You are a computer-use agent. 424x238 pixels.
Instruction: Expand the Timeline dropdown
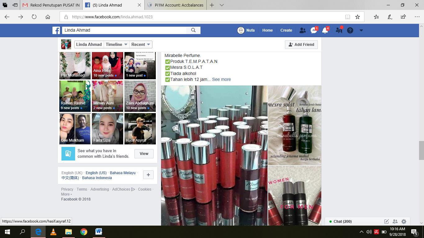pyautogui.click(x=116, y=44)
